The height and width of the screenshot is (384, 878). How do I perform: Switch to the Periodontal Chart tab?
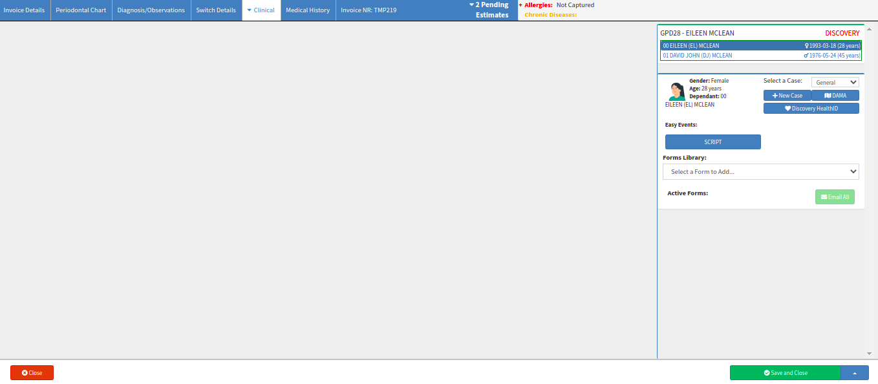point(81,10)
